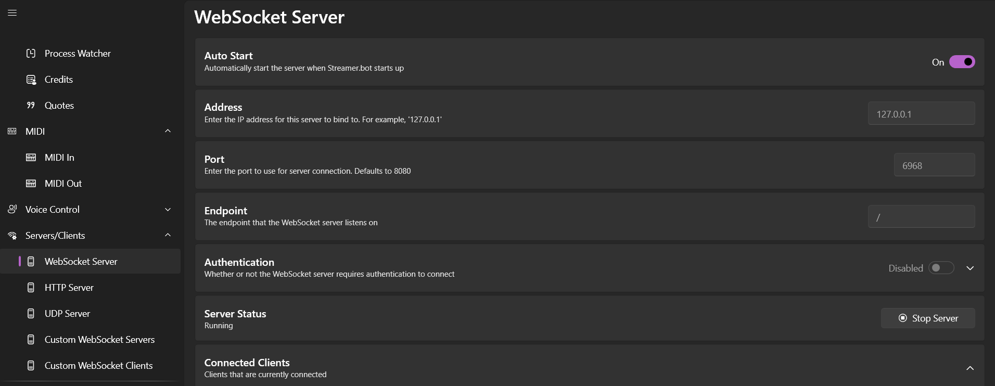Viewport: 995px width, 386px height.
Task: Click the MIDI keyboard icon
Action: [12, 132]
